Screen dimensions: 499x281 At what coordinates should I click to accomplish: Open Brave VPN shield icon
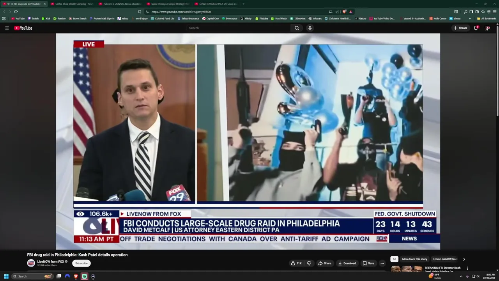point(489,12)
